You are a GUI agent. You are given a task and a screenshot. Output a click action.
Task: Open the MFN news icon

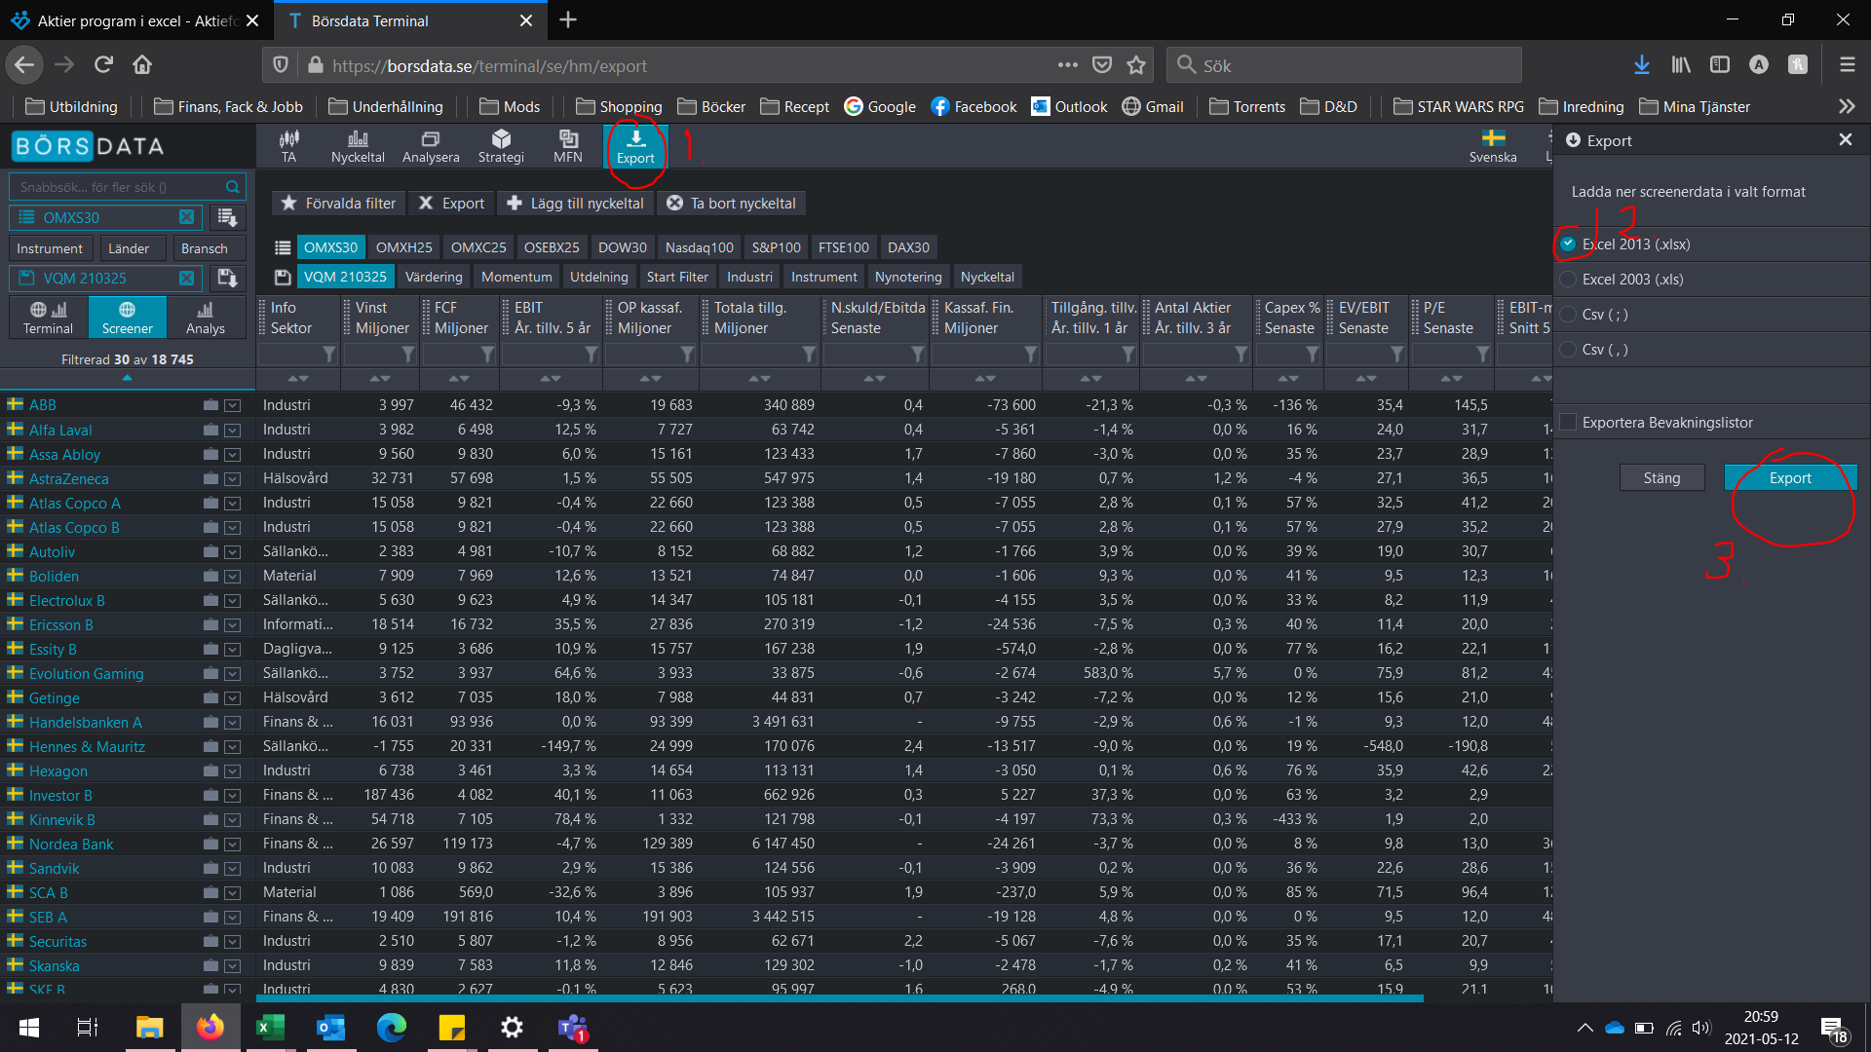568,145
